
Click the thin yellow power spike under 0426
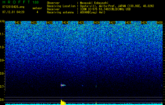coord(96,103)
